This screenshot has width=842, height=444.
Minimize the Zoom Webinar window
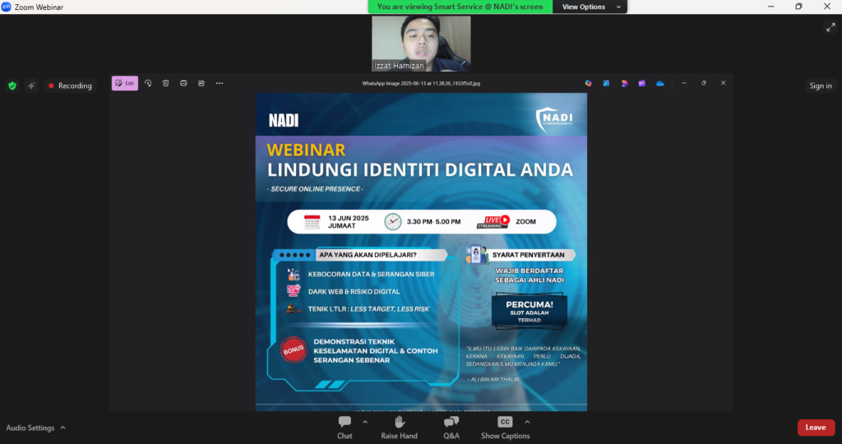770,7
